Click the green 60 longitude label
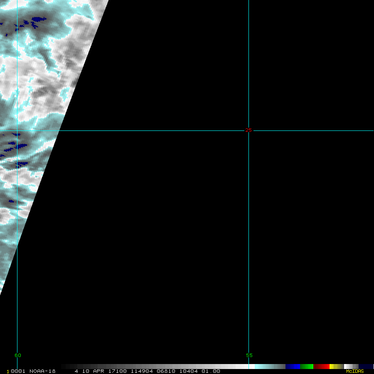 pyautogui.click(x=17, y=355)
